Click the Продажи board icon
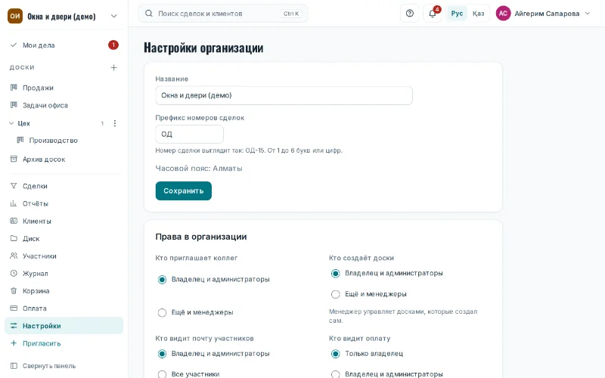The image size is (605, 378). coord(14,88)
